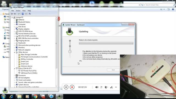The height and width of the screenshot is (99, 176).
Task: Expand the Keyboards category
Action: (15, 43)
